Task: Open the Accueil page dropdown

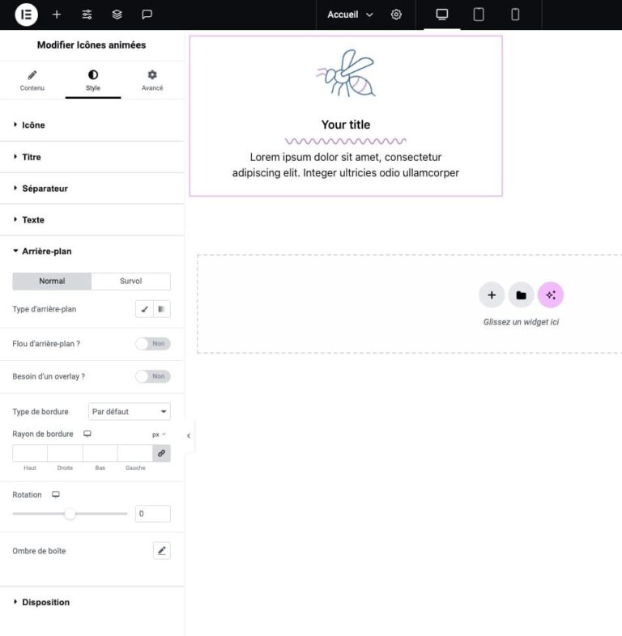Action: click(350, 15)
